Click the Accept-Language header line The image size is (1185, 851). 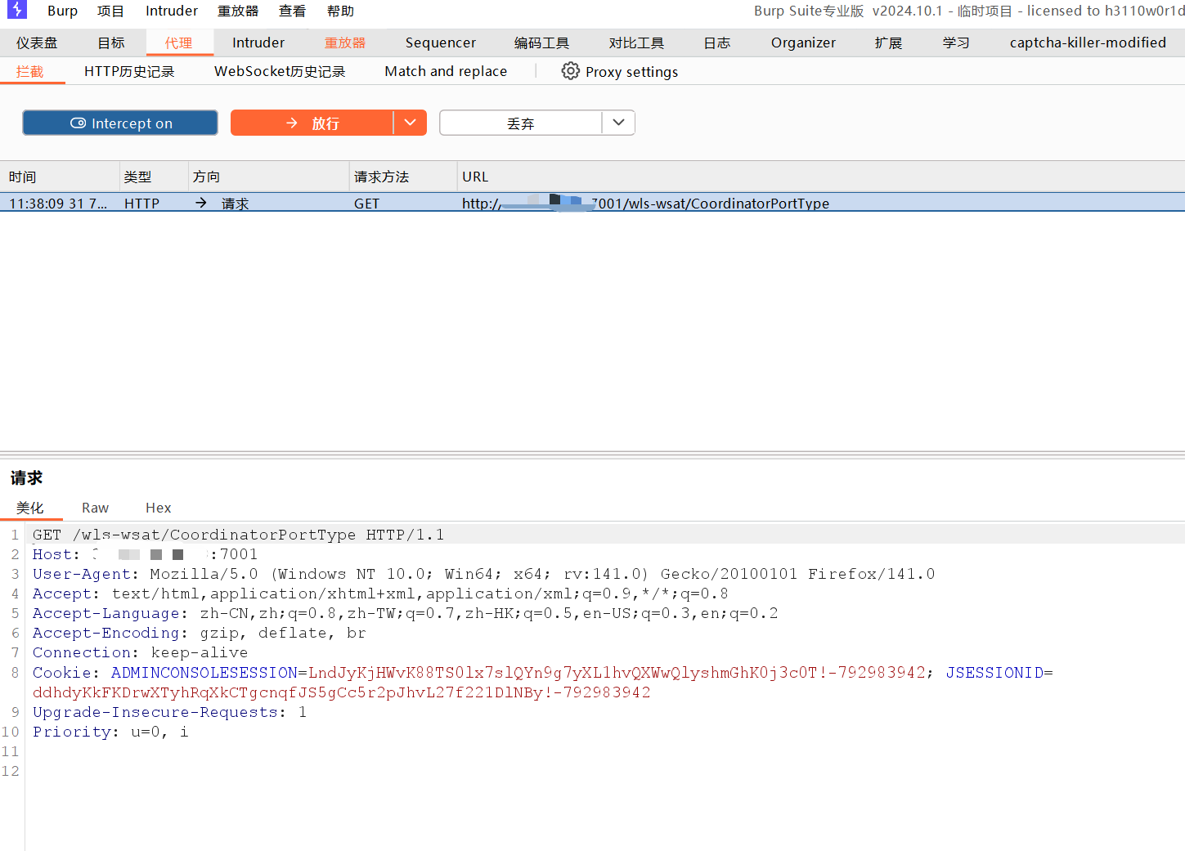406,613
